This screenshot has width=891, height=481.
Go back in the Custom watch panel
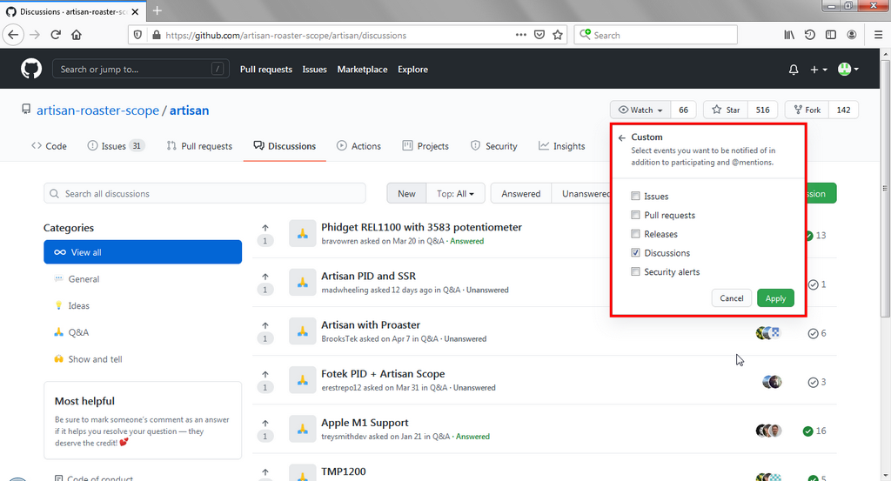(x=621, y=137)
